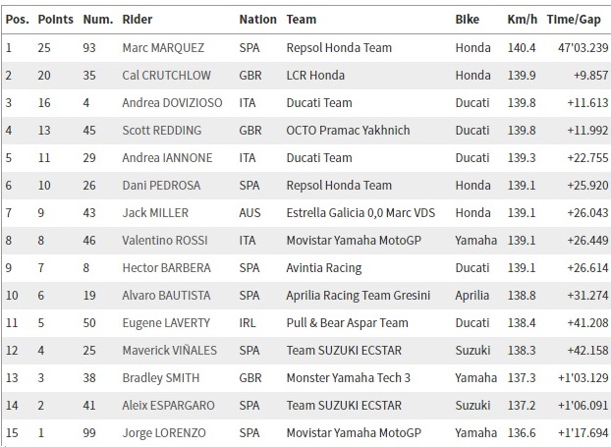
Task: Select Hector BARBERA rider row
Action: pyautogui.click(x=306, y=268)
